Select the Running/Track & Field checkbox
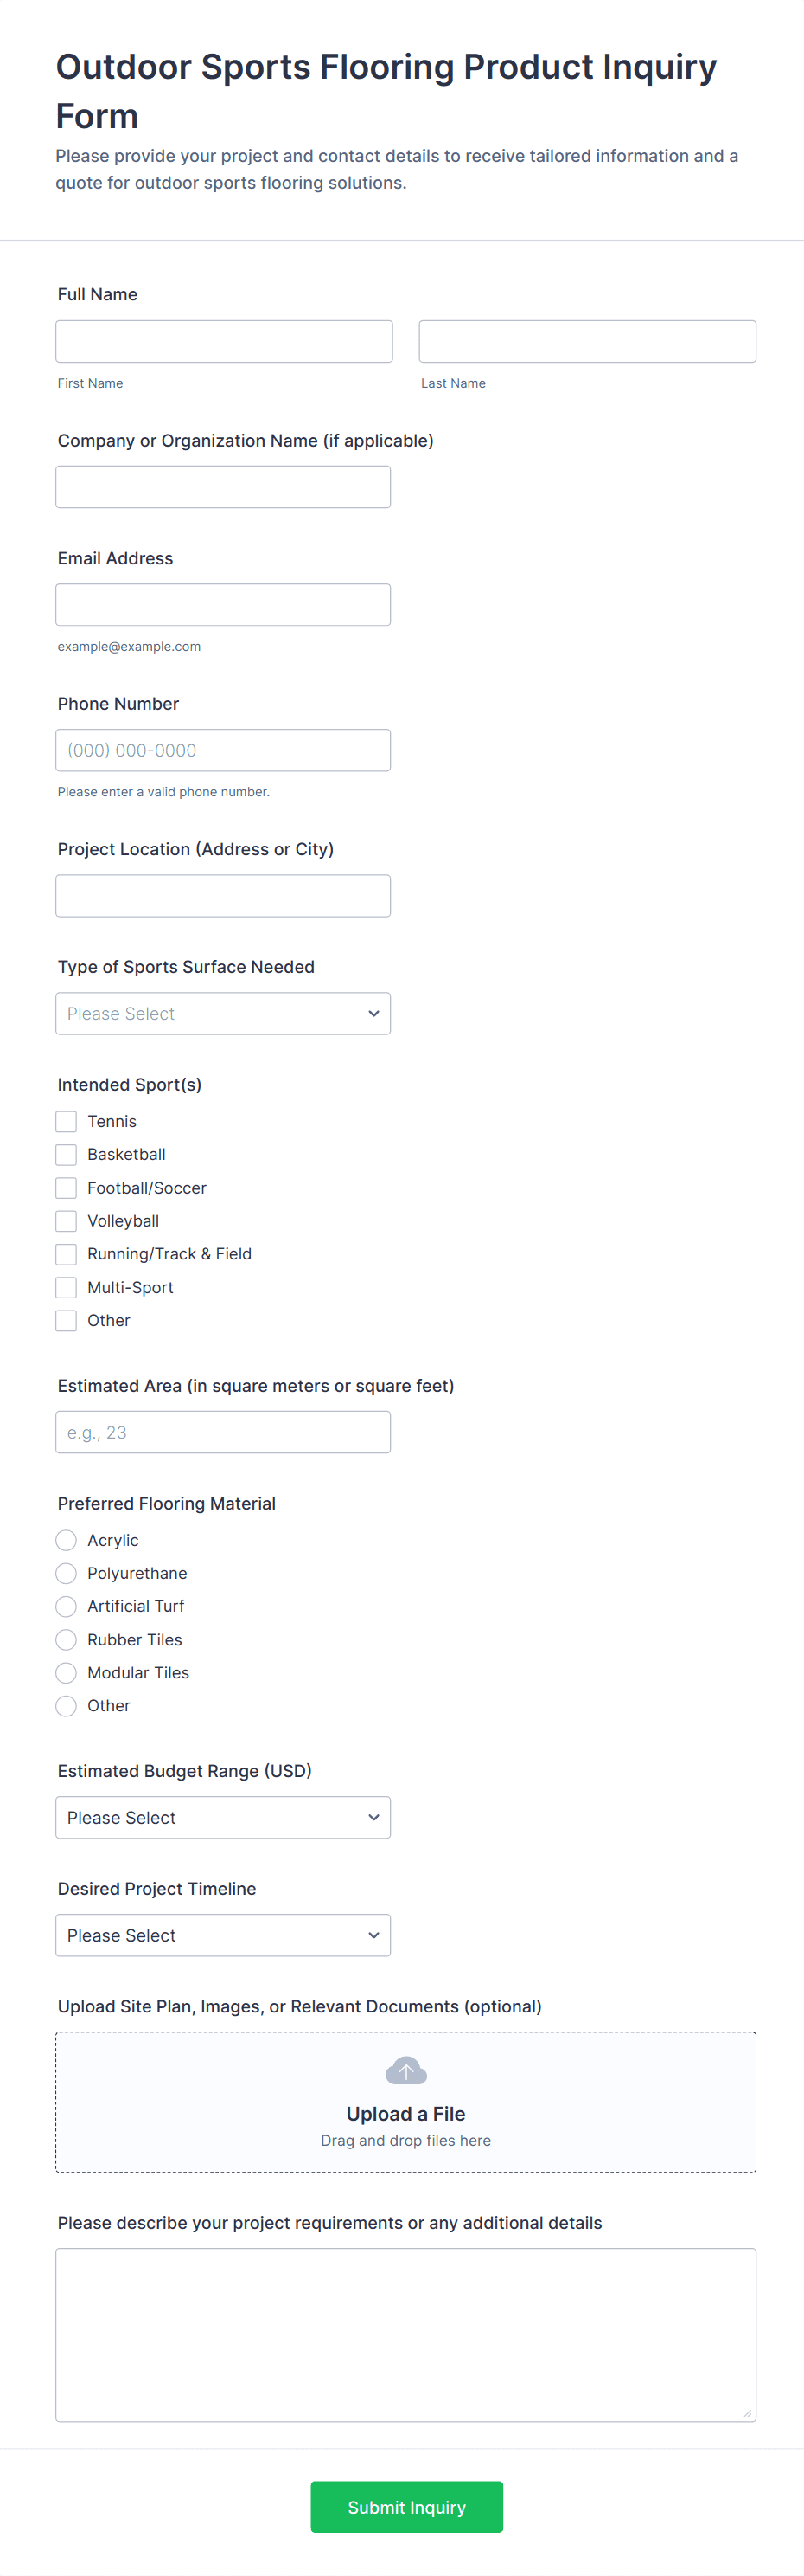804x2576 pixels. tap(66, 1254)
